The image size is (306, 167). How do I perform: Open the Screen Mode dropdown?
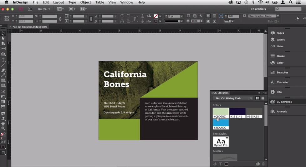(72, 9)
